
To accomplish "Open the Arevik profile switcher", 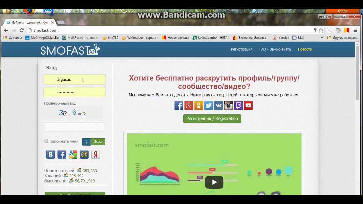I will 324,17.
